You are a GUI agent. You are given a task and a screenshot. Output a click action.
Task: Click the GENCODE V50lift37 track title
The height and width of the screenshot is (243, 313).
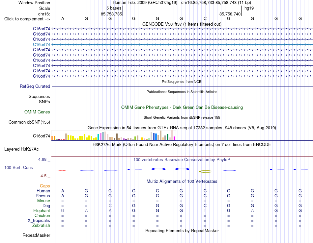pyautogui.click(x=182, y=24)
